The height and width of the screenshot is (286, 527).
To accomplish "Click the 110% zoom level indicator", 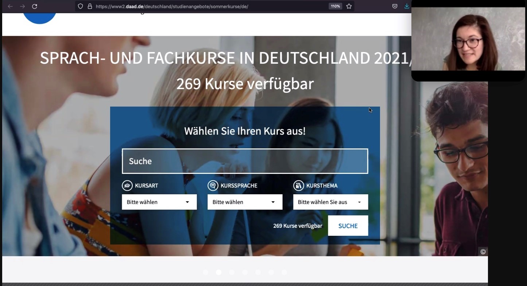I will [335, 6].
